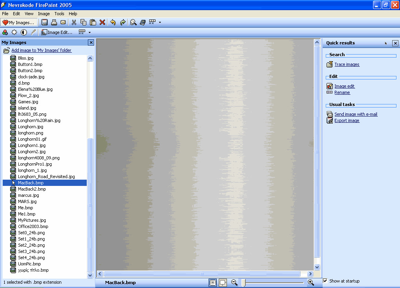Click the Rename link

point(342,93)
